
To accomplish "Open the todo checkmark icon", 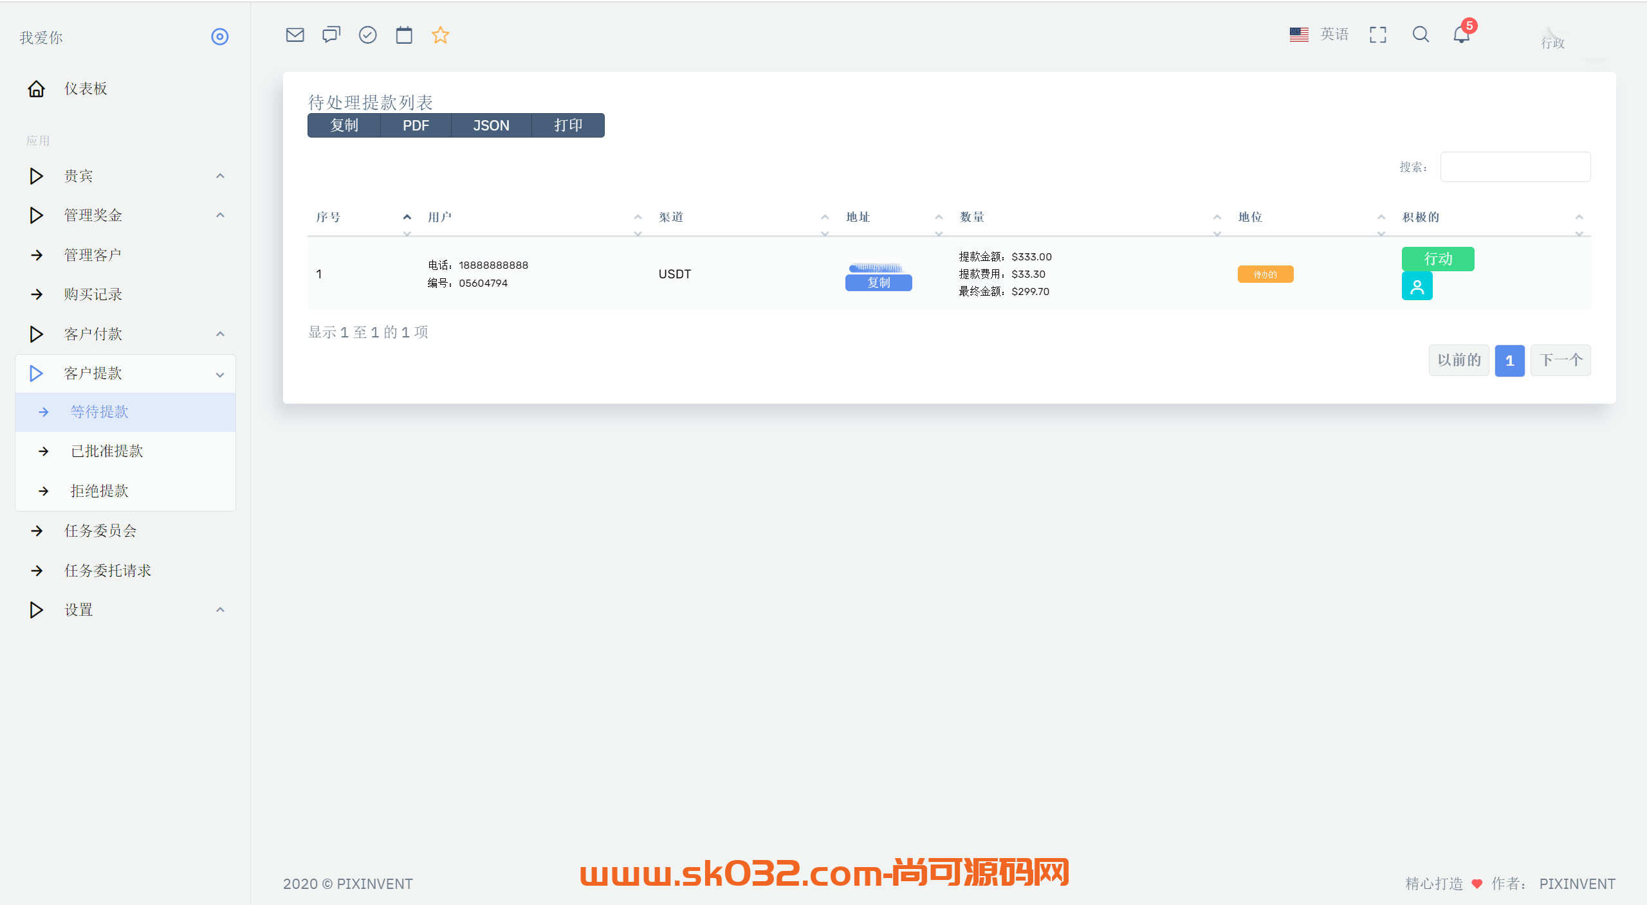I will click(367, 35).
